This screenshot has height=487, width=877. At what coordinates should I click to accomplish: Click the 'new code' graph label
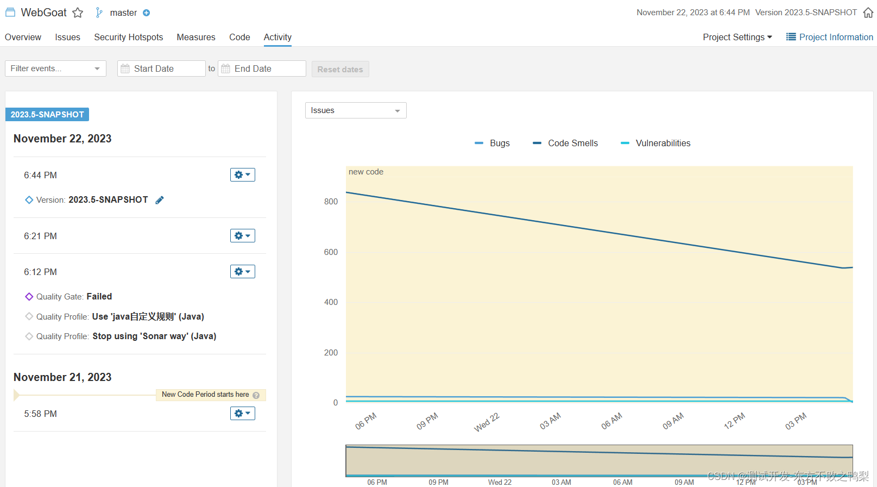pyautogui.click(x=366, y=172)
